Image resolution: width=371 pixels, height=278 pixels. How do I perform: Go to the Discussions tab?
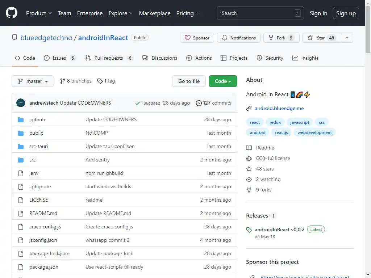tap(160, 58)
